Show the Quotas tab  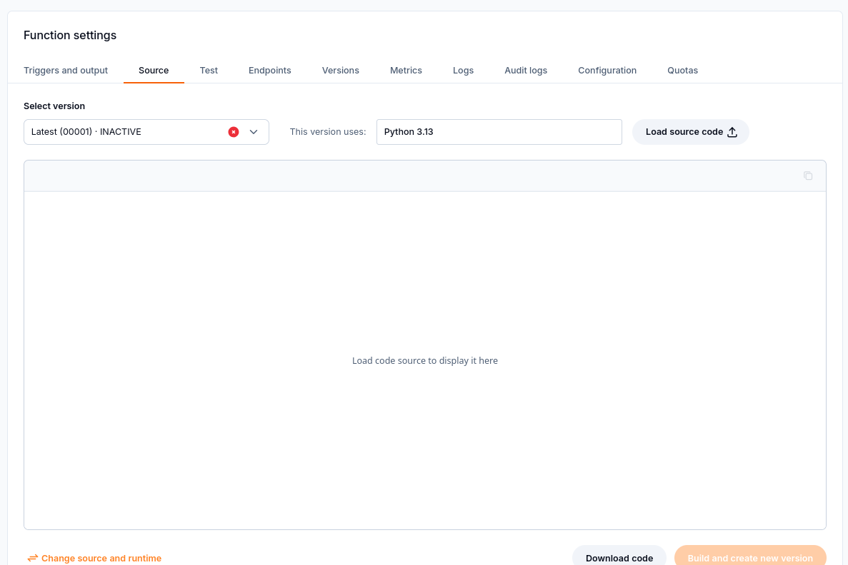coord(682,70)
